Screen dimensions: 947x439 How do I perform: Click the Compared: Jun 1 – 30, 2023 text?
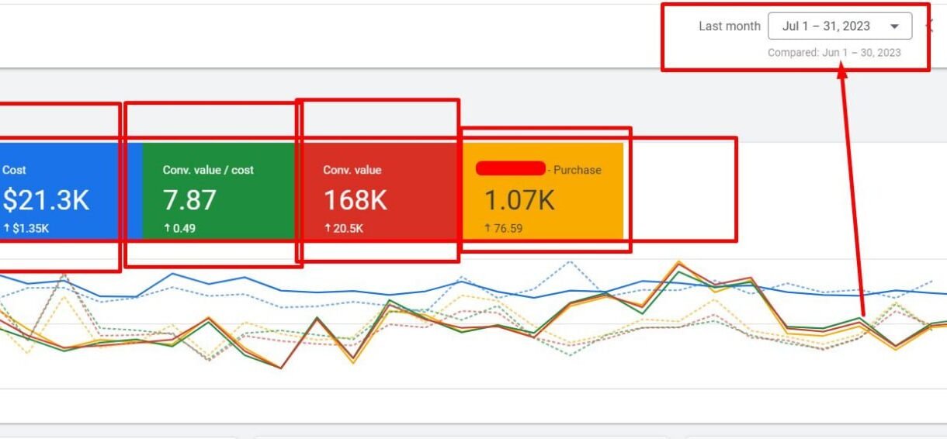tap(834, 53)
